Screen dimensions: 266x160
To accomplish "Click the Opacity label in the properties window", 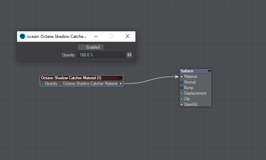I will [68, 55].
